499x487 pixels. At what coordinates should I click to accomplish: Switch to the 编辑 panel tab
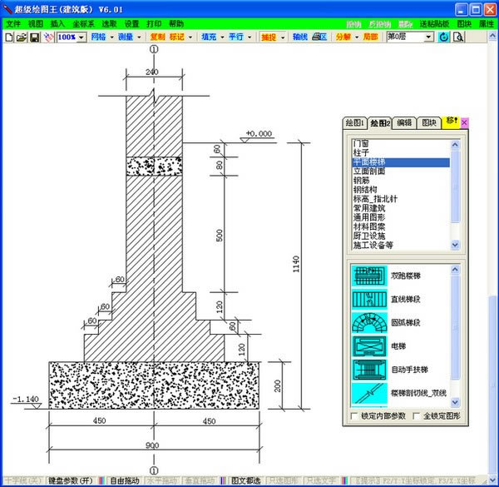coord(404,122)
